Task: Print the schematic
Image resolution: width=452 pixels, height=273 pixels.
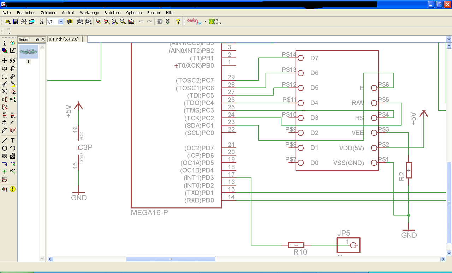Action: (x=24, y=22)
